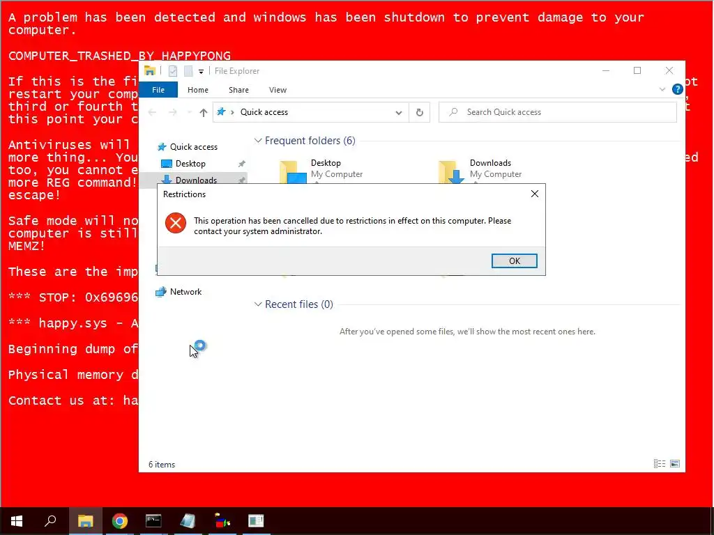Click the 6 items status text
The image size is (714, 535).
tap(162, 465)
